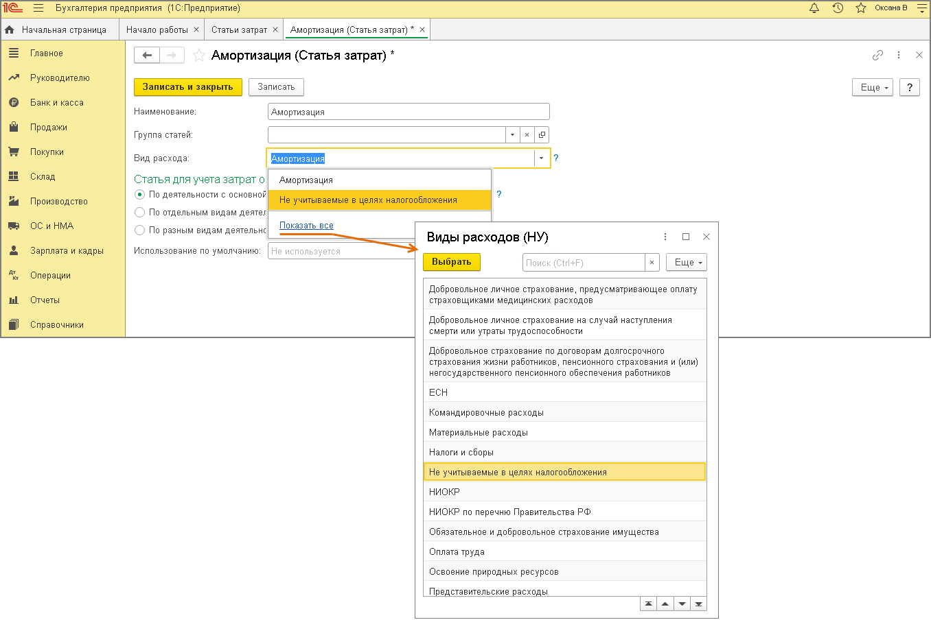Click Выбрать button in dialog

(452, 262)
